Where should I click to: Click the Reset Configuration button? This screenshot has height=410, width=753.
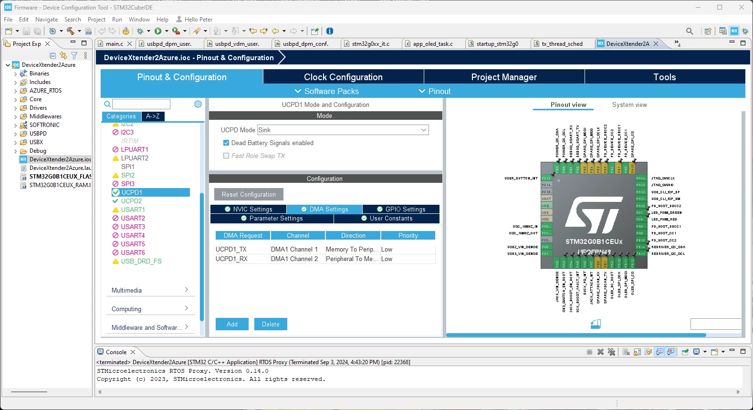click(x=249, y=194)
